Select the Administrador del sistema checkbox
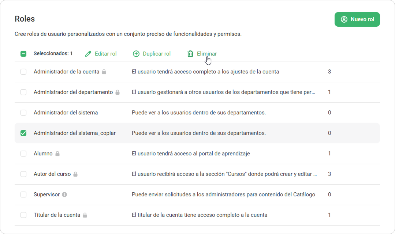Viewport: 395px width, 234px height. [x=23, y=113]
